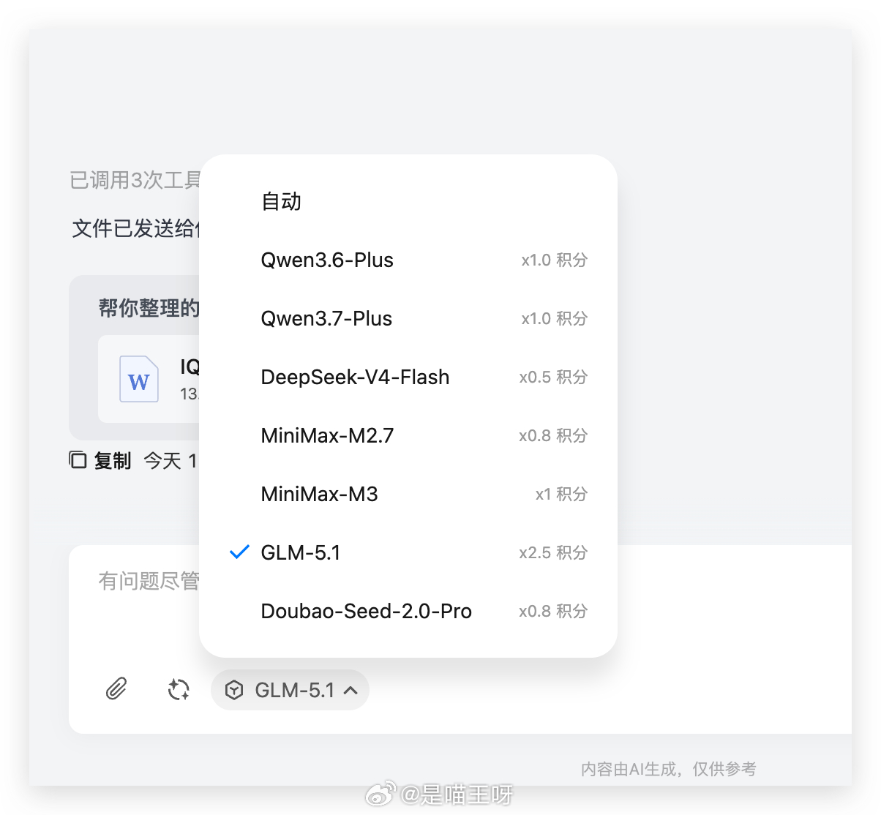
Task: Click the sparkle refresh icon
Action: pos(179,689)
